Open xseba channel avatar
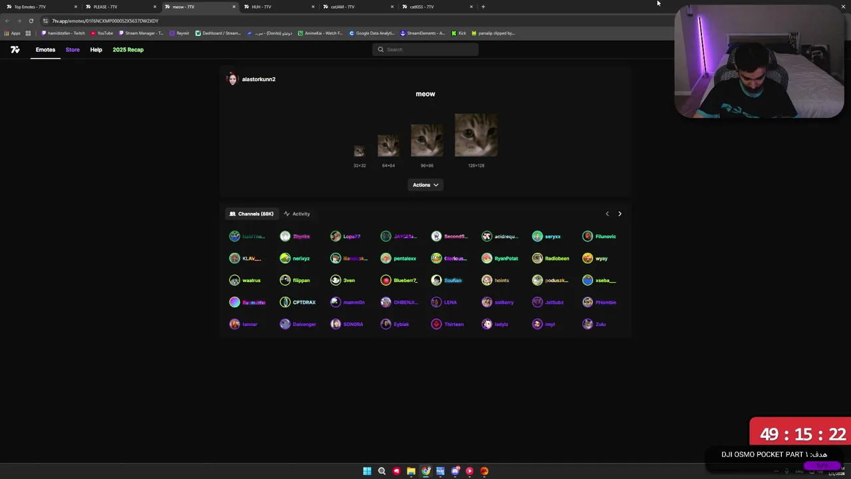The height and width of the screenshot is (479, 851). tap(588, 280)
